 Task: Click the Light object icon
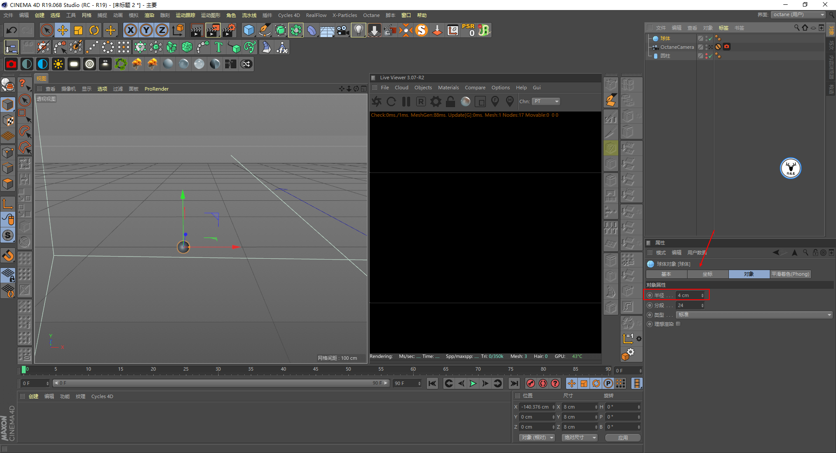[x=358, y=30]
